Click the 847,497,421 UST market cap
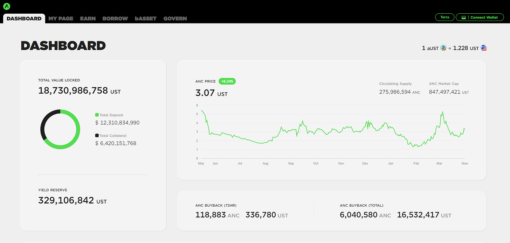The height and width of the screenshot is (243, 510). tap(449, 92)
